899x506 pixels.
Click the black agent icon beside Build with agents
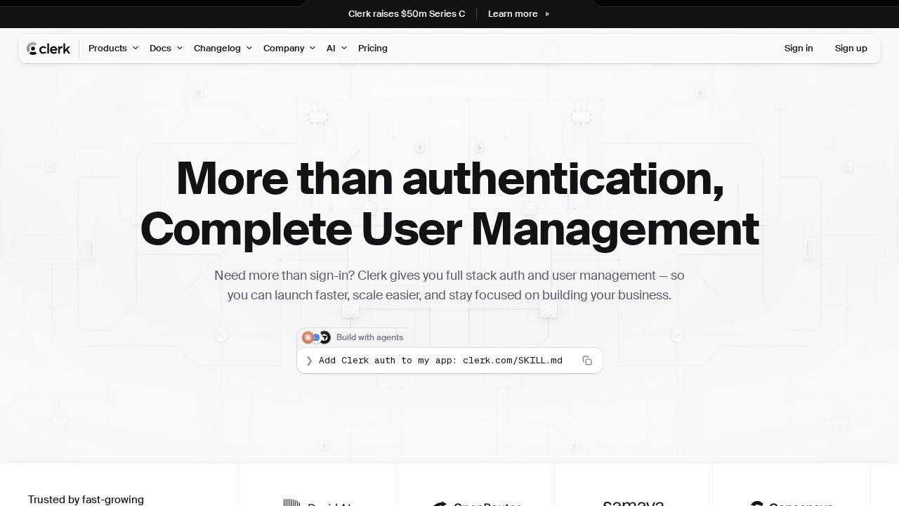coord(324,337)
